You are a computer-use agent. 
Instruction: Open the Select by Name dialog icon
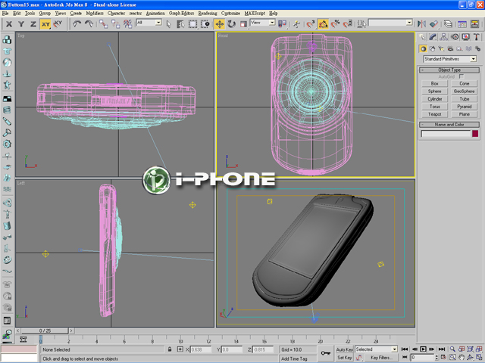tap(180, 23)
